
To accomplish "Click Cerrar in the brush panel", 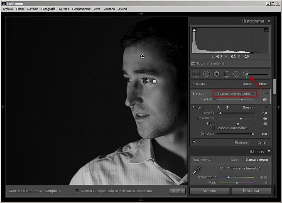I will point(262,142).
